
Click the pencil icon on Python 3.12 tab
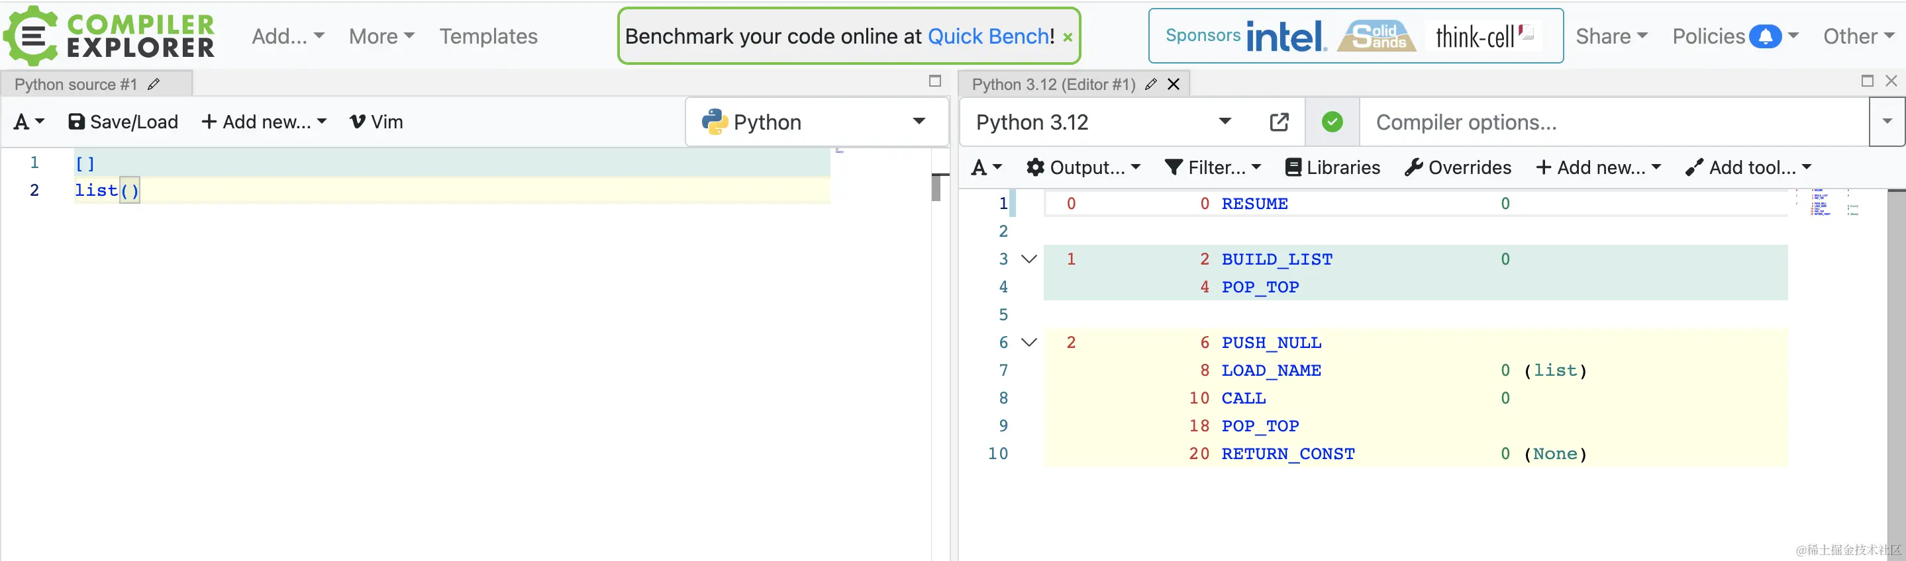coord(1150,84)
